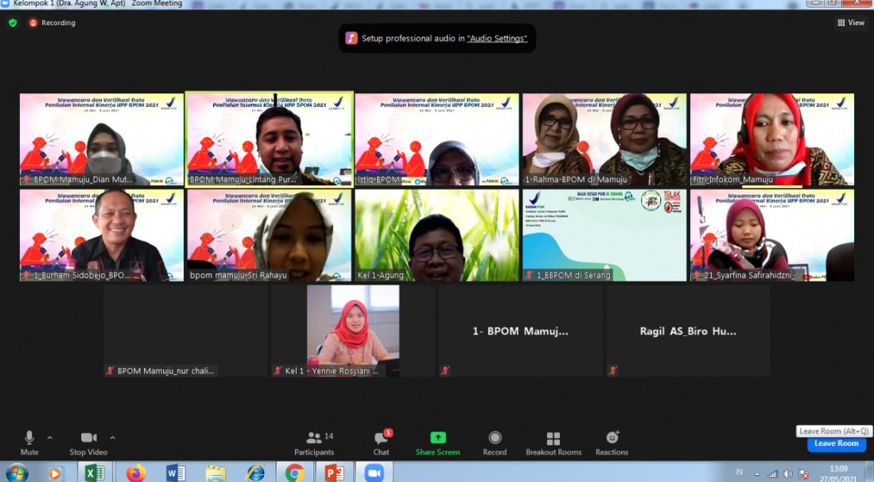
Task: Select bpom mamuju-Sri Rahayu video tile
Action: 269,235
